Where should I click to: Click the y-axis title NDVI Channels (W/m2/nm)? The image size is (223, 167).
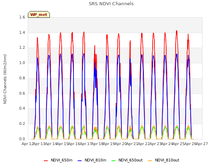pyautogui.click(x=5, y=79)
